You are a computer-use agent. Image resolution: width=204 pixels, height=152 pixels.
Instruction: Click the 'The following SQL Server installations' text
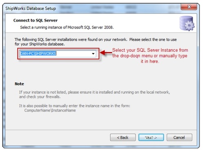coord(95,42)
